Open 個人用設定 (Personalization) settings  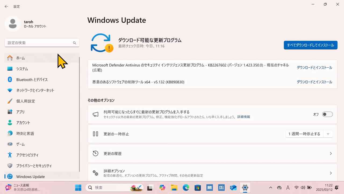(x=26, y=101)
